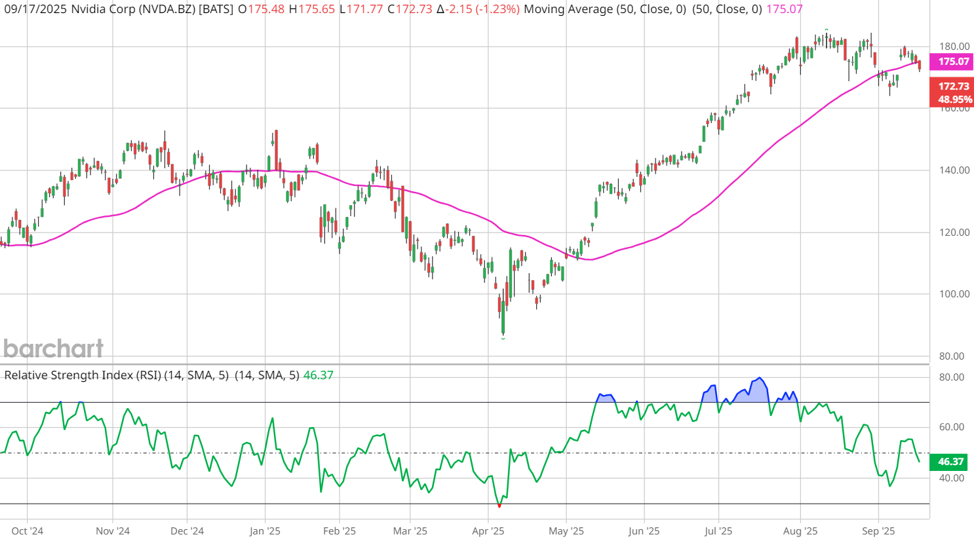This screenshot has height=541, width=974.
Task: Click the 09/17/2025 date in the header
Action: tap(34, 9)
